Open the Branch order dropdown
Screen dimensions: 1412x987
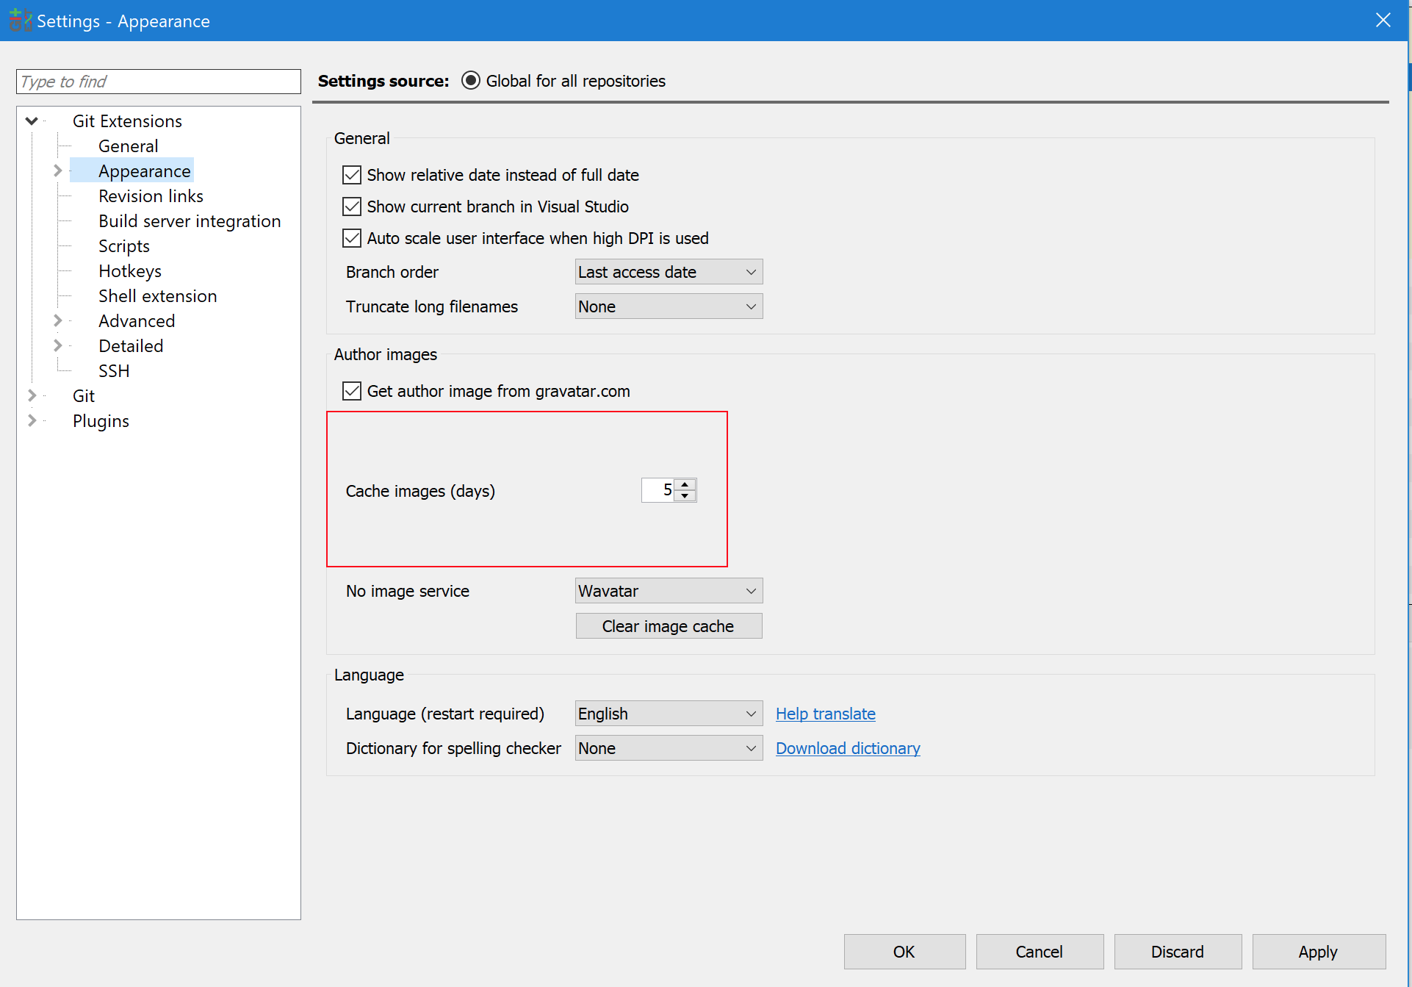click(x=669, y=272)
